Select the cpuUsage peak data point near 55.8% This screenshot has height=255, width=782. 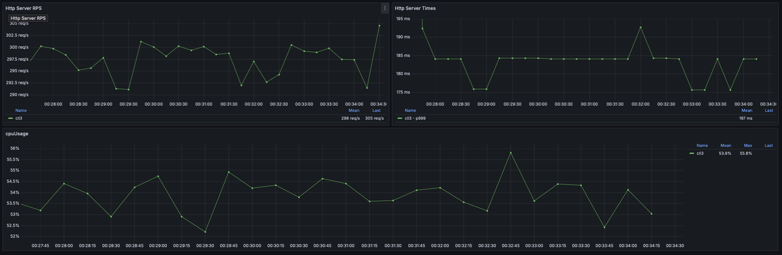pos(511,153)
